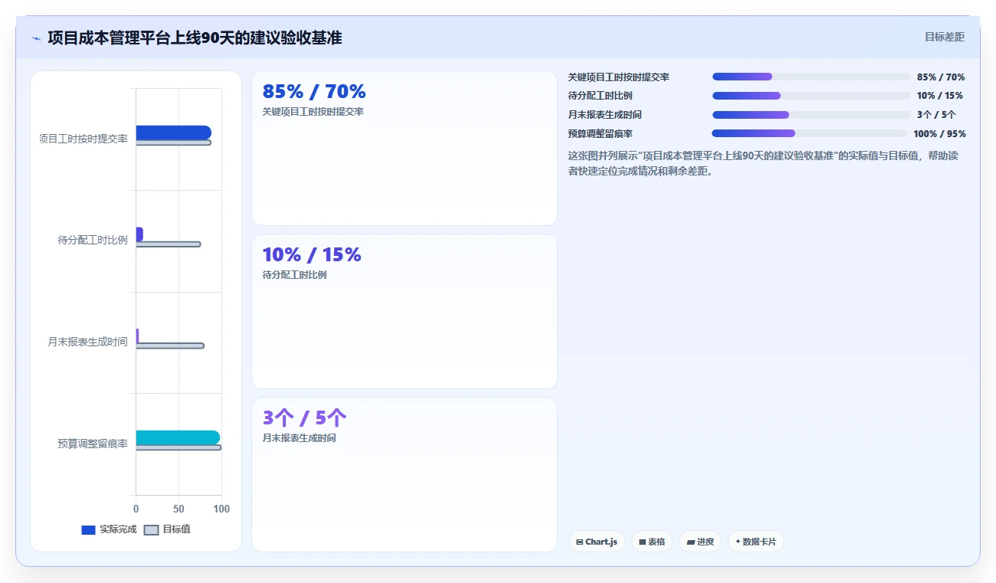Image resolution: width=996 pixels, height=583 pixels.
Task: Click the progress bar for 待分配工时比例
Action: tap(811, 96)
